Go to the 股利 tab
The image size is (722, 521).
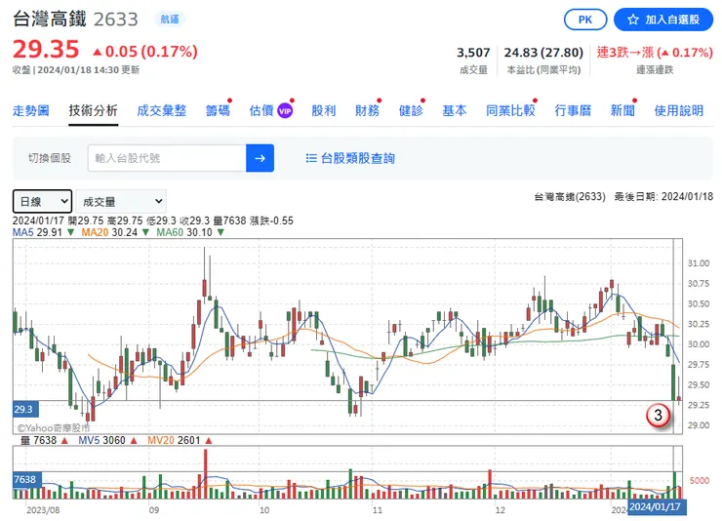pyautogui.click(x=324, y=110)
